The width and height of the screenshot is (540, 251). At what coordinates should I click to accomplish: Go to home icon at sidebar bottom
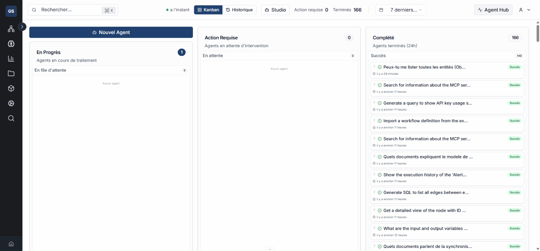11,244
